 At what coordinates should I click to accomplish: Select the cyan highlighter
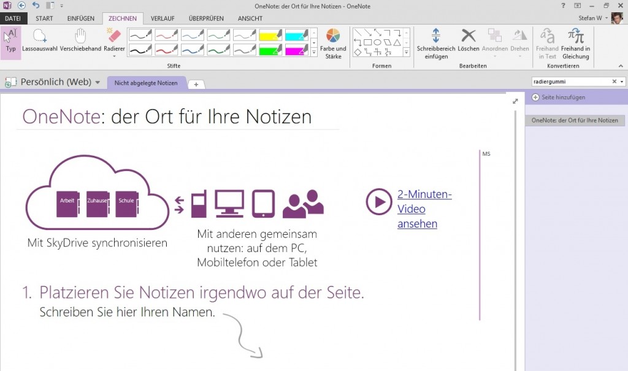pyautogui.click(x=297, y=35)
